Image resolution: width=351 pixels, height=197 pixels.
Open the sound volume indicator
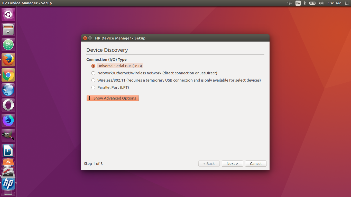321,3
